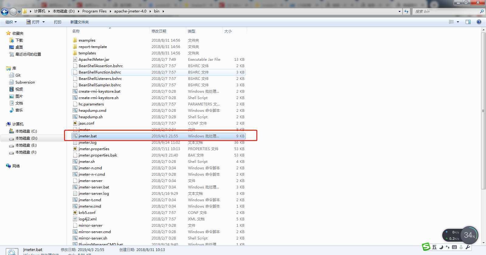Click the file list vertical scrollbar
Screen dimensions: 486x255
[483, 111]
